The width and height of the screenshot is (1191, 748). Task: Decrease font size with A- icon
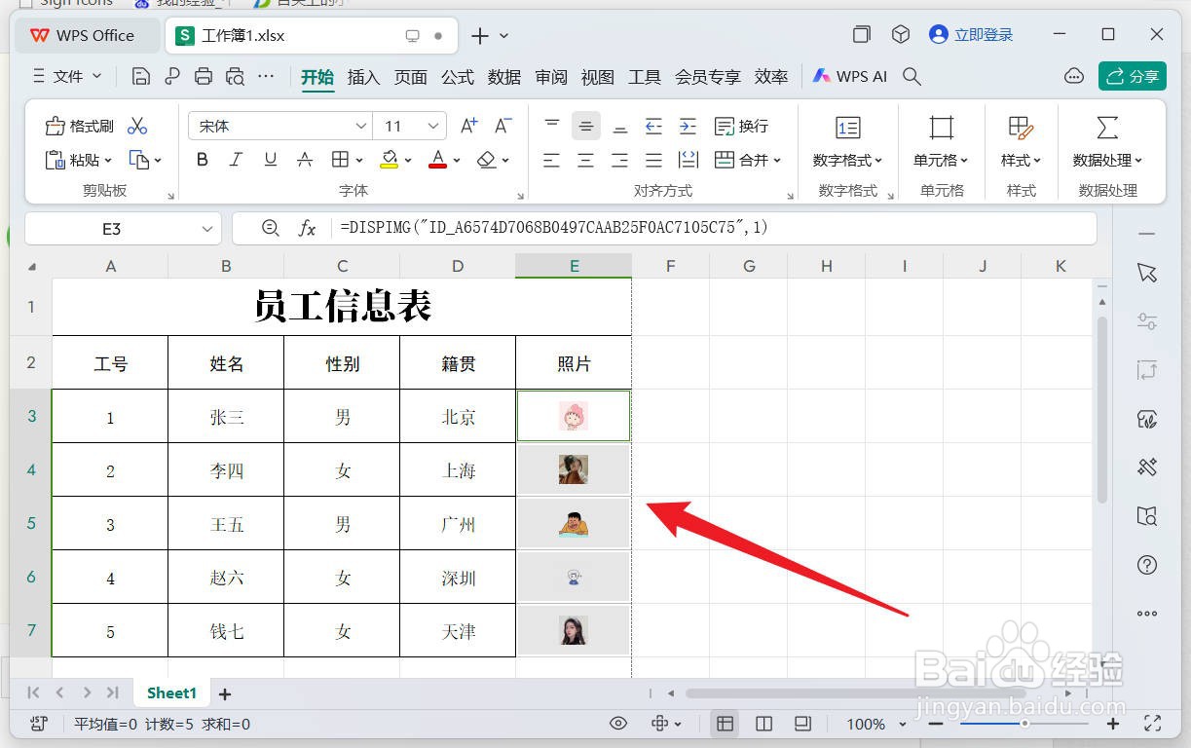[502, 126]
